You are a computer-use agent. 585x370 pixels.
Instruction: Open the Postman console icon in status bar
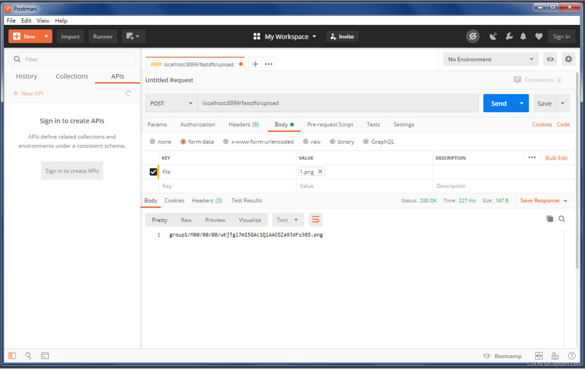45,356
